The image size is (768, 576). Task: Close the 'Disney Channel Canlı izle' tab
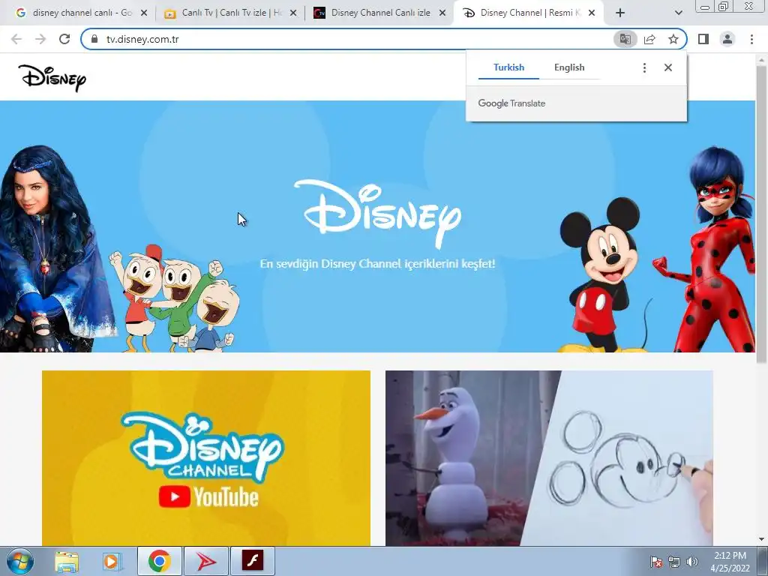tap(442, 13)
